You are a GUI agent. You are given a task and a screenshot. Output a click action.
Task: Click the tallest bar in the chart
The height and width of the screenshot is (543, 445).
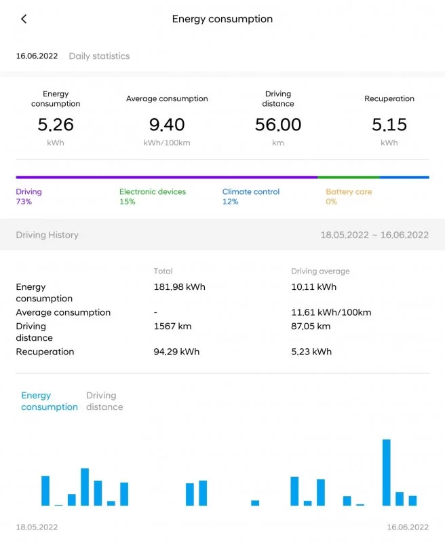387,472
